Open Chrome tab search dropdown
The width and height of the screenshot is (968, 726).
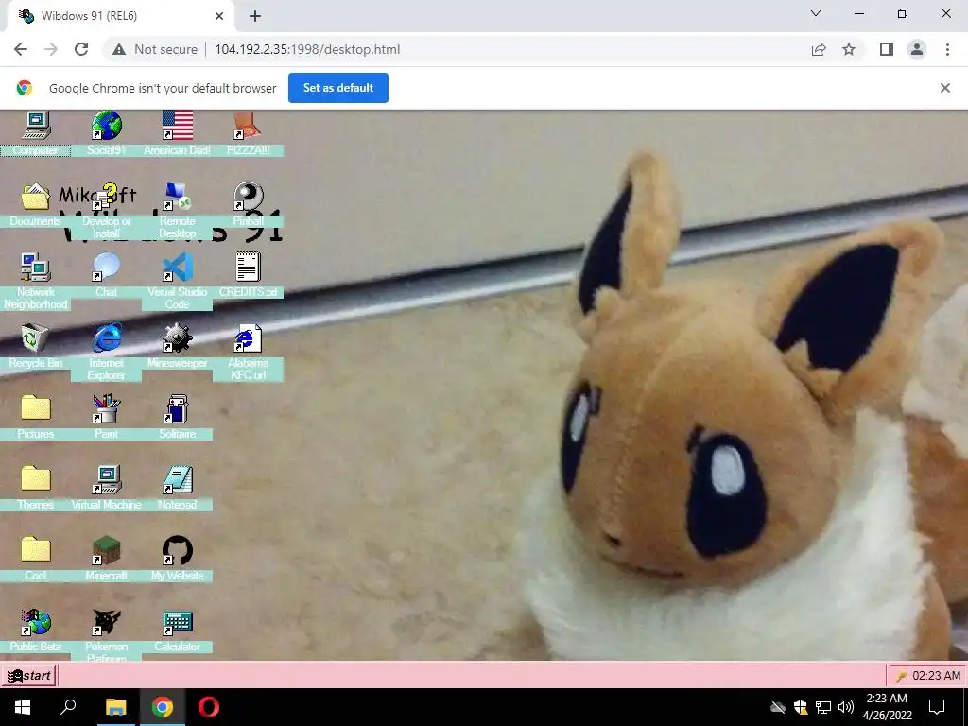click(816, 13)
